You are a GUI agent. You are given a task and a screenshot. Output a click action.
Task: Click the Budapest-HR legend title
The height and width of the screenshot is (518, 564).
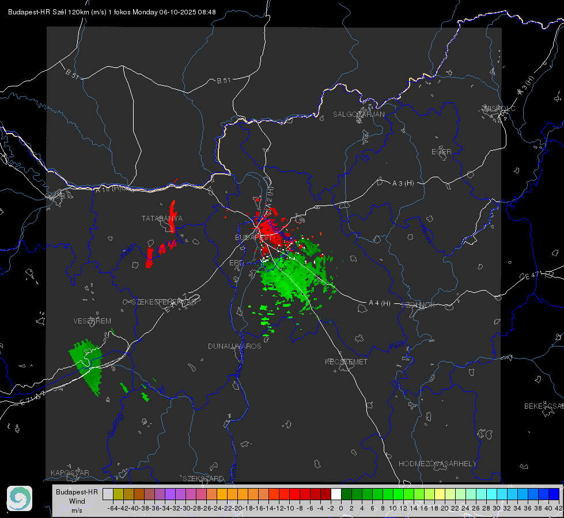(x=77, y=492)
